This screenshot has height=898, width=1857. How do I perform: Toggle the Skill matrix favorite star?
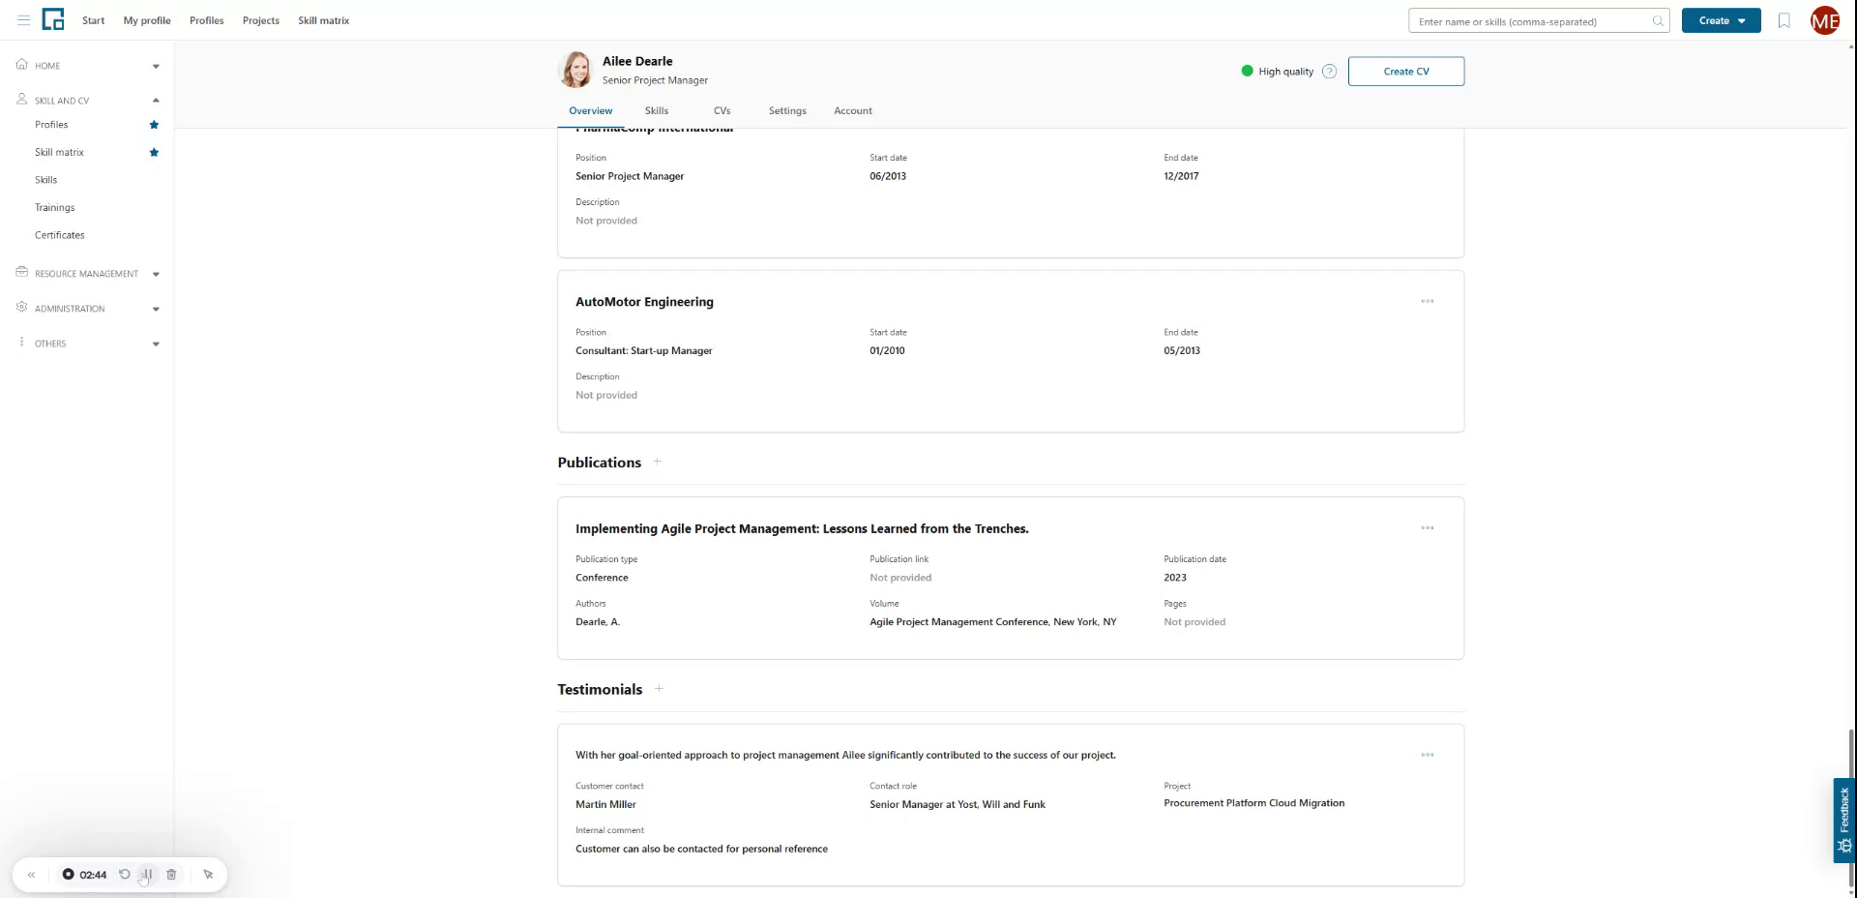pos(153,152)
